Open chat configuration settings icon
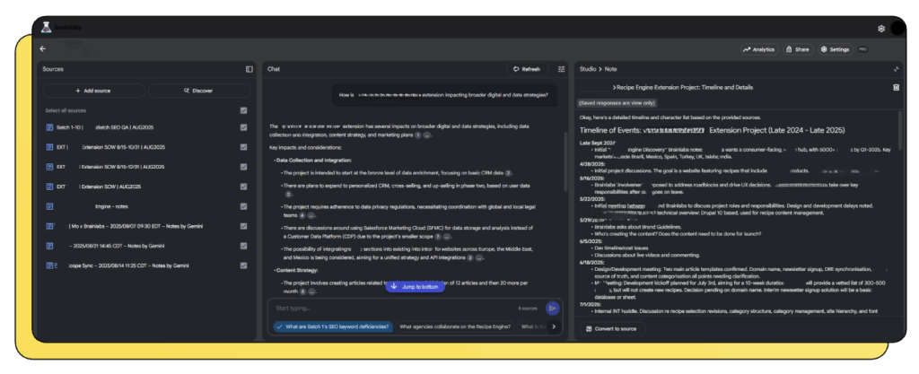 point(562,69)
